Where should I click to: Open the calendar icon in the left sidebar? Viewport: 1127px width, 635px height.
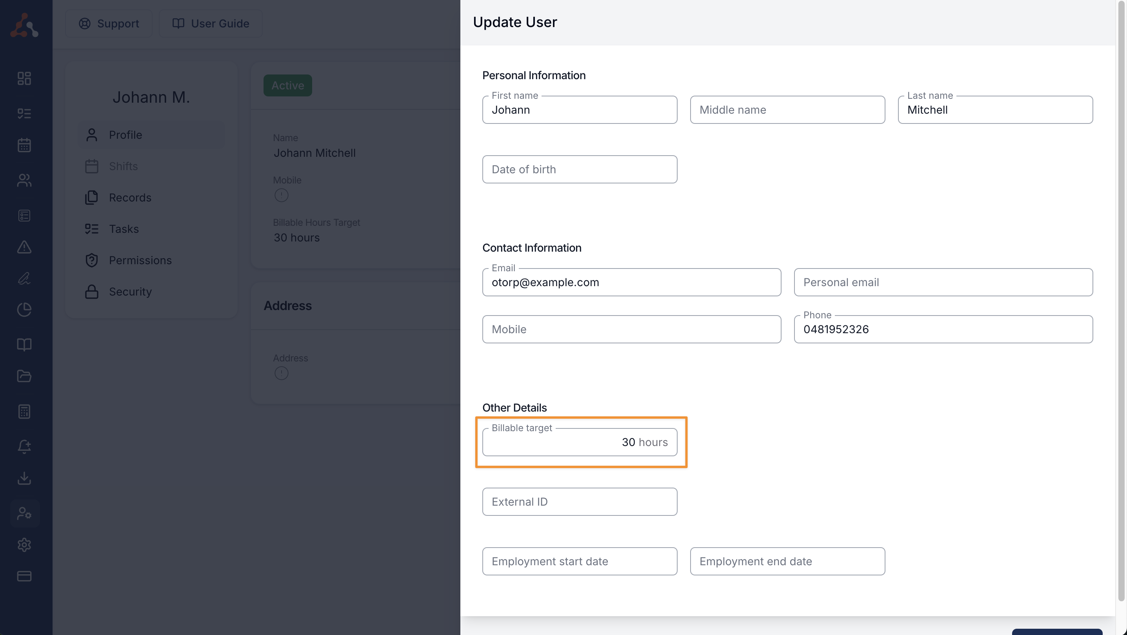[x=24, y=145]
